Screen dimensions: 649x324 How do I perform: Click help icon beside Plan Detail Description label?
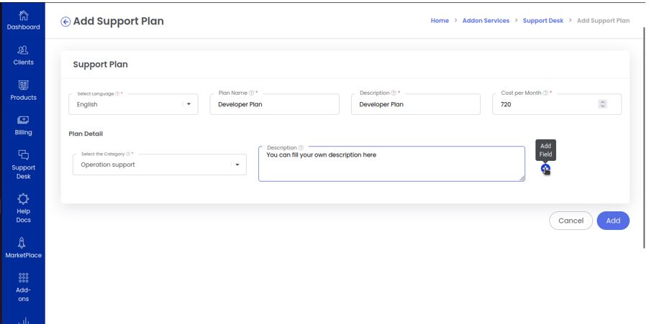click(x=301, y=147)
